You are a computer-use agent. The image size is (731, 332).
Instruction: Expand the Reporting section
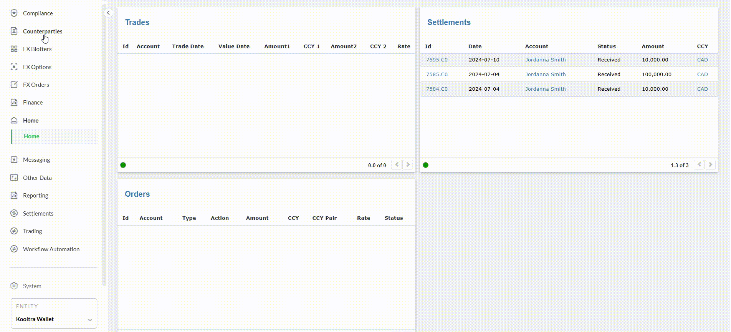[x=35, y=195]
